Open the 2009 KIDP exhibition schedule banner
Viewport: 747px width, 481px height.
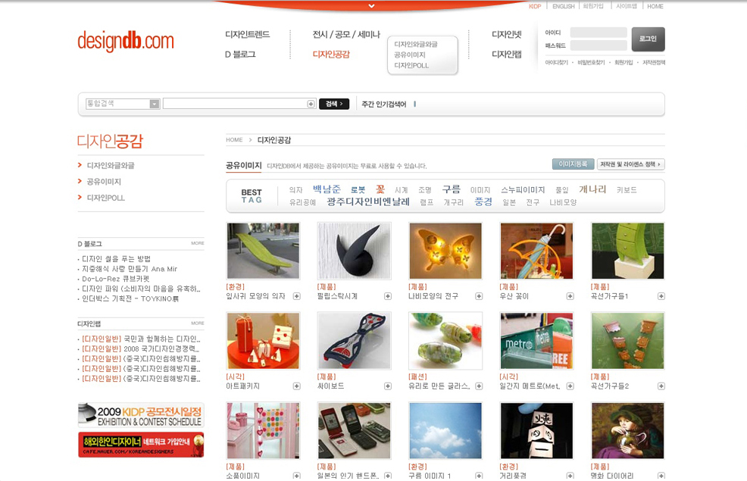click(140, 415)
